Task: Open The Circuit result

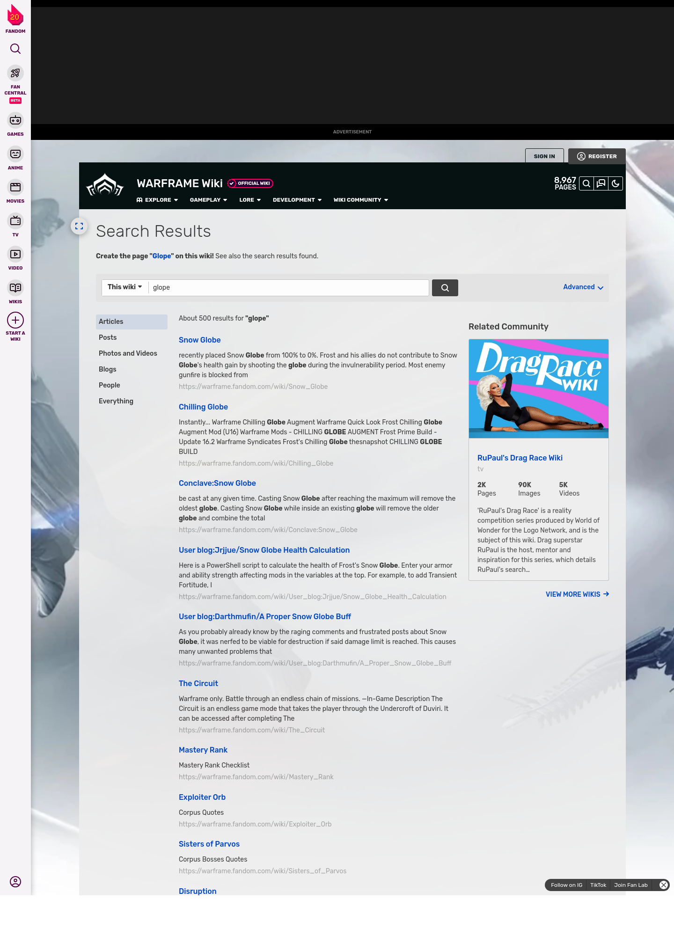Action: [198, 684]
